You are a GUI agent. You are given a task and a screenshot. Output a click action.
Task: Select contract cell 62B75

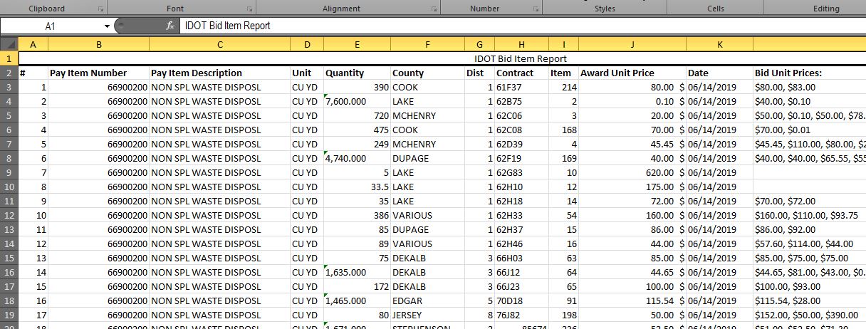point(521,101)
